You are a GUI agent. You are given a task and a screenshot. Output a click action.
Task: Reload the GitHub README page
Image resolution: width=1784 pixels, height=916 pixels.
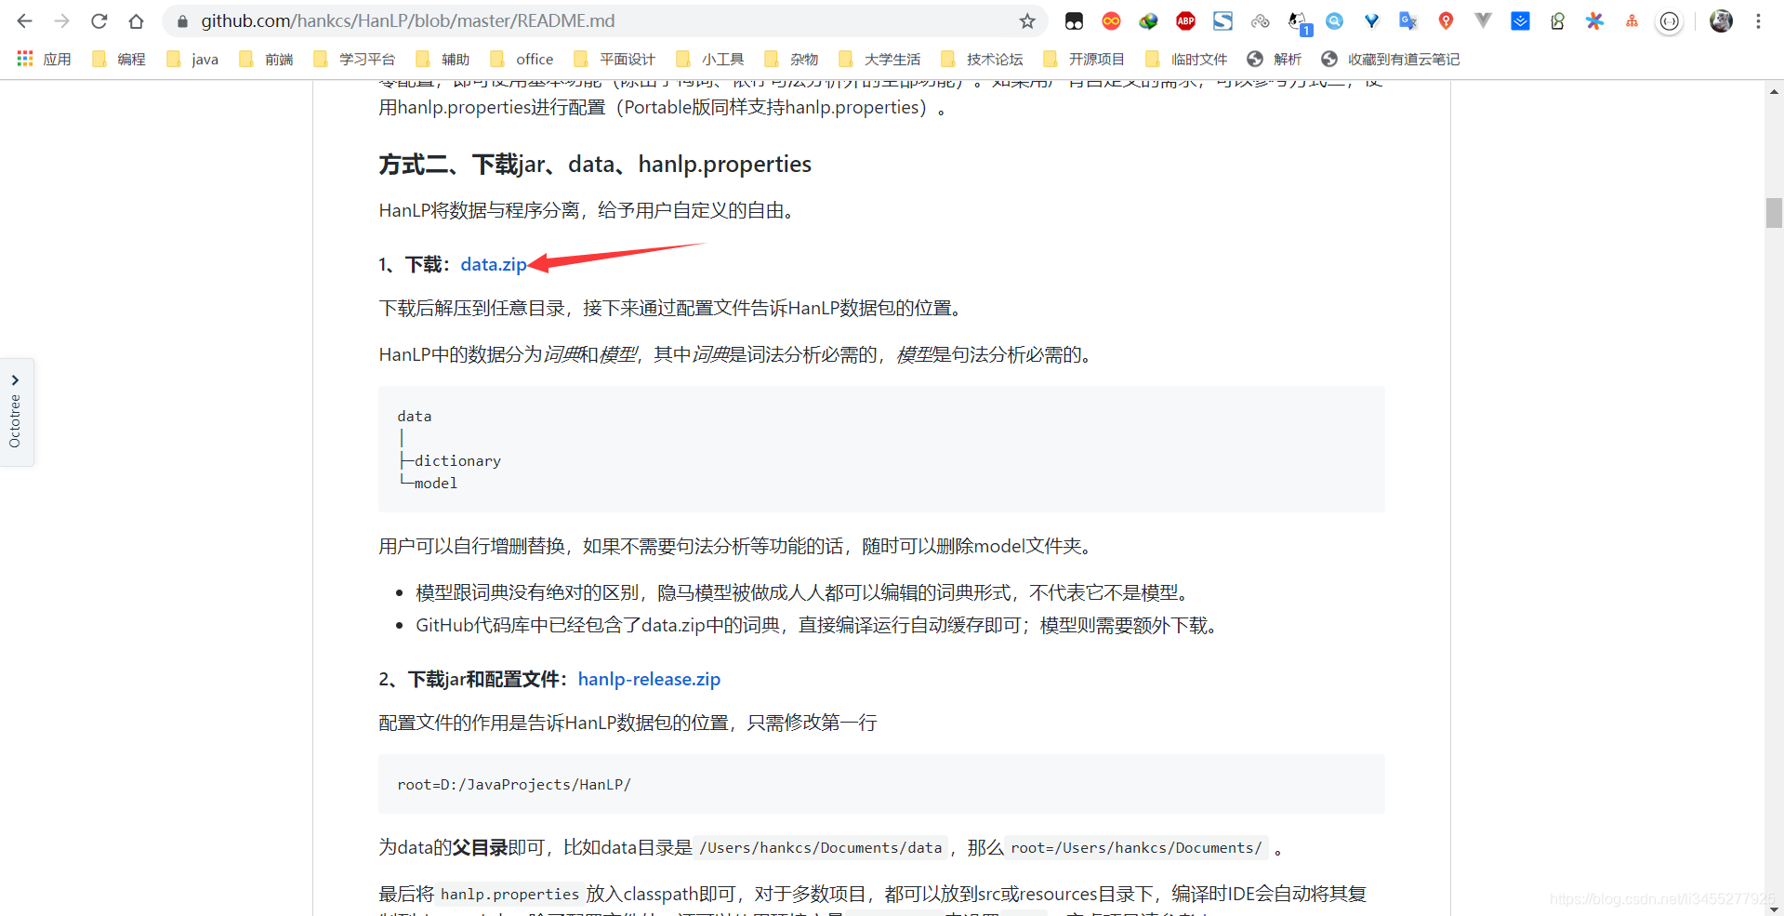tap(99, 20)
